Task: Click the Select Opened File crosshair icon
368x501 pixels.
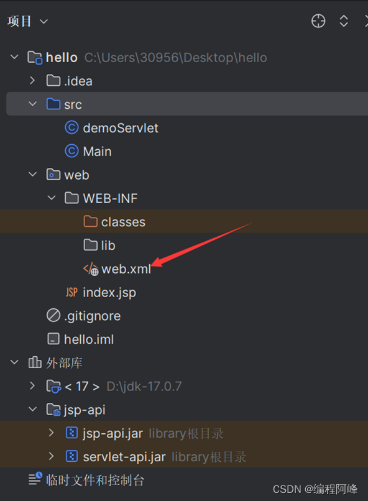Action: (318, 21)
